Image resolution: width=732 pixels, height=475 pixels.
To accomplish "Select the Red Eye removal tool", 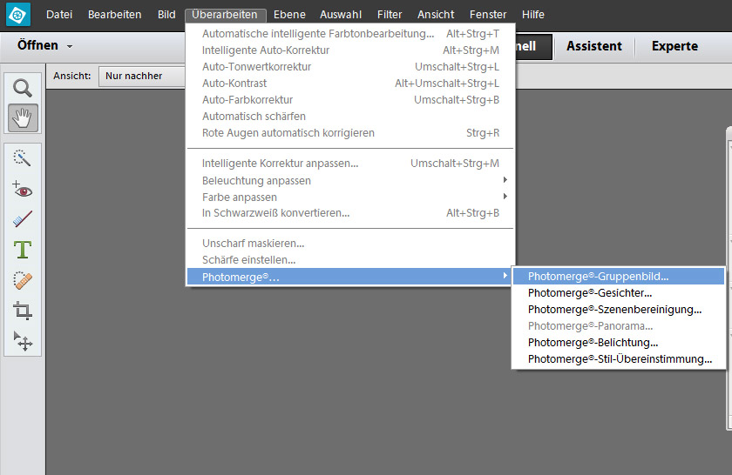I will coord(23,190).
